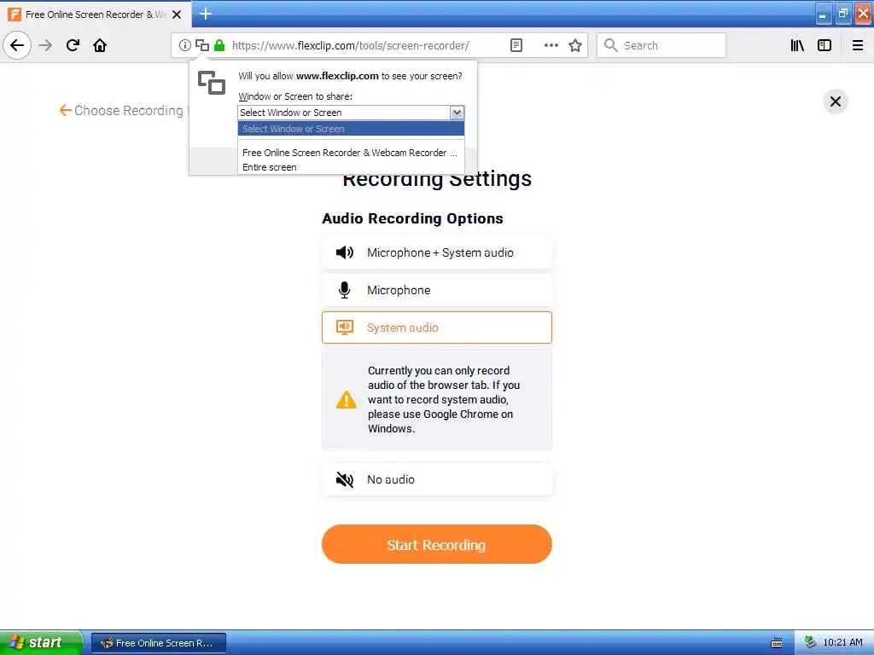Click the Firefox window close button
The width and height of the screenshot is (874, 655).
[863, 14]
